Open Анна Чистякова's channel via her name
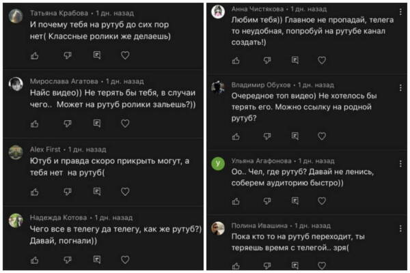Screen dimensions: 410x273 [256, 8]
